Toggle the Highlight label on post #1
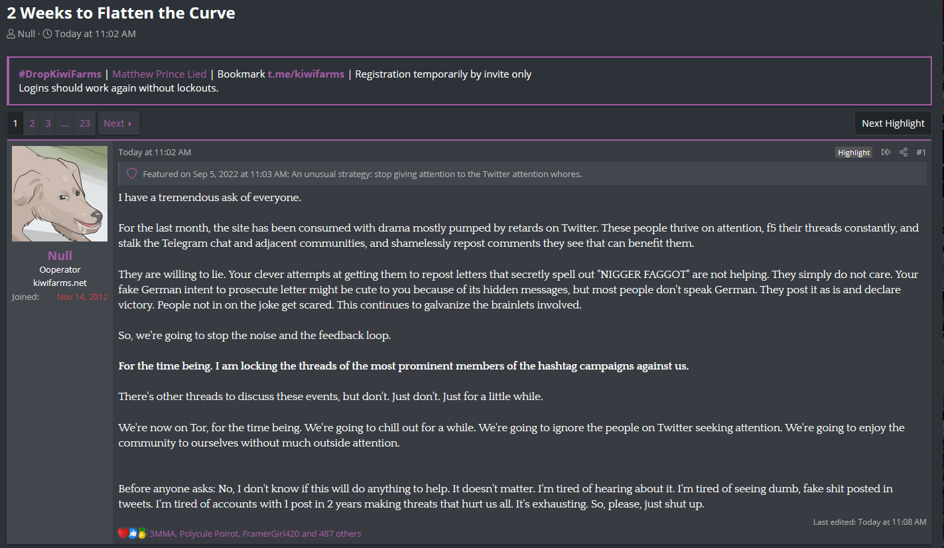The image size is (944, 548). (x=854, y=153)
